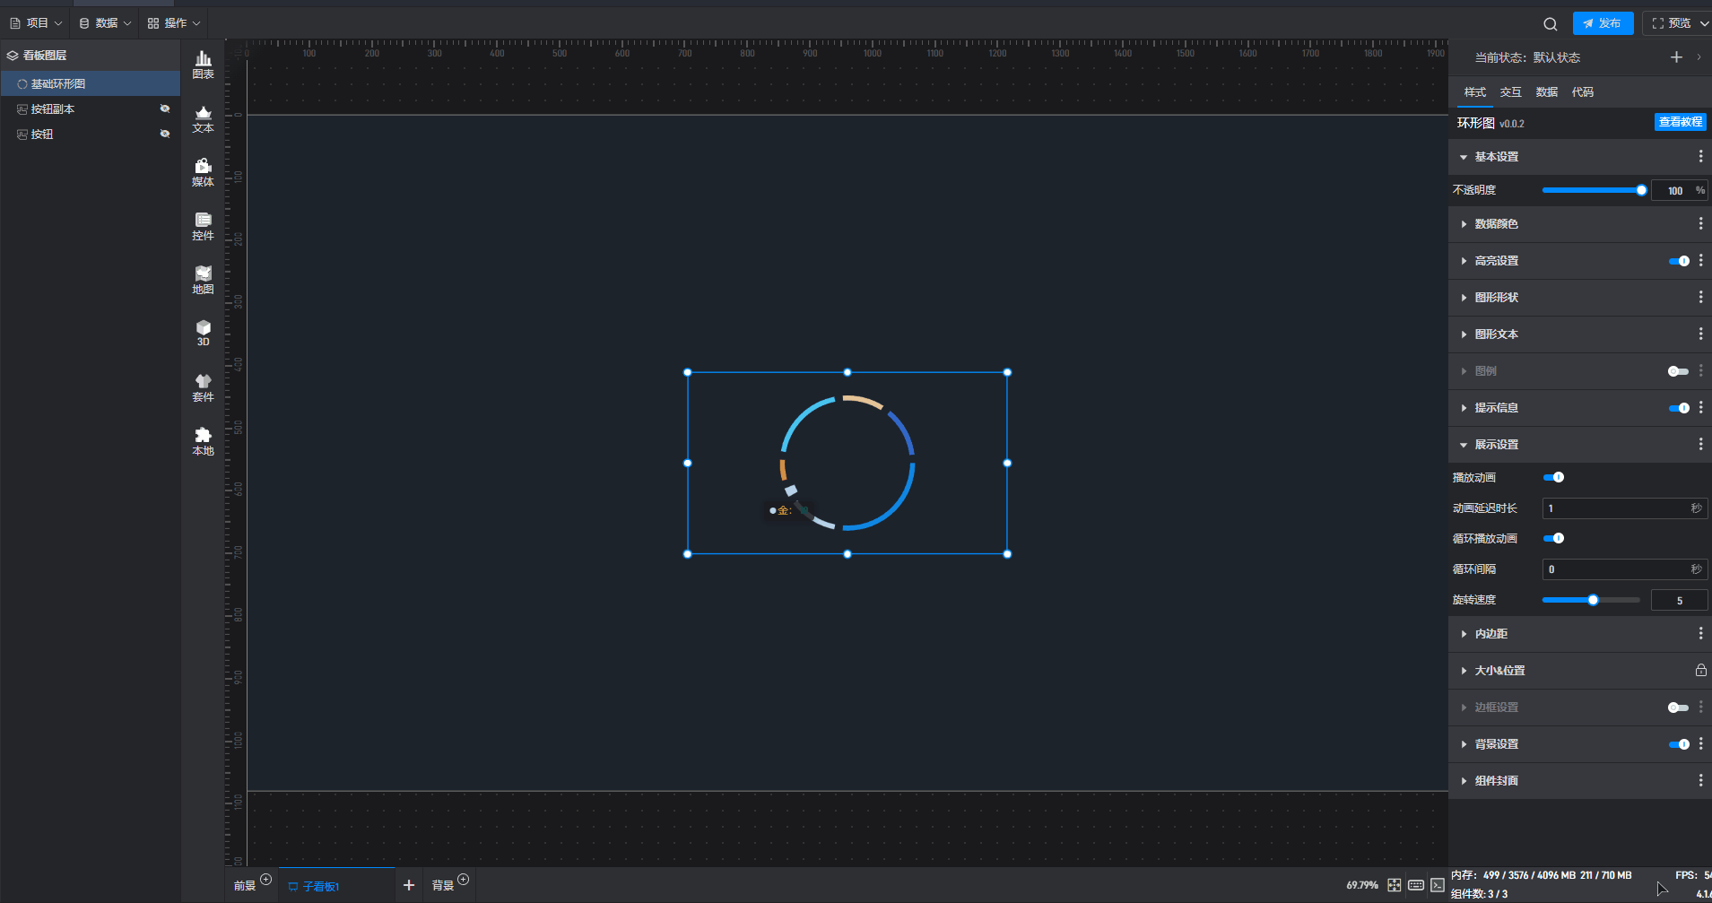Click the search magnifier icon

[x=1550, y=24]
